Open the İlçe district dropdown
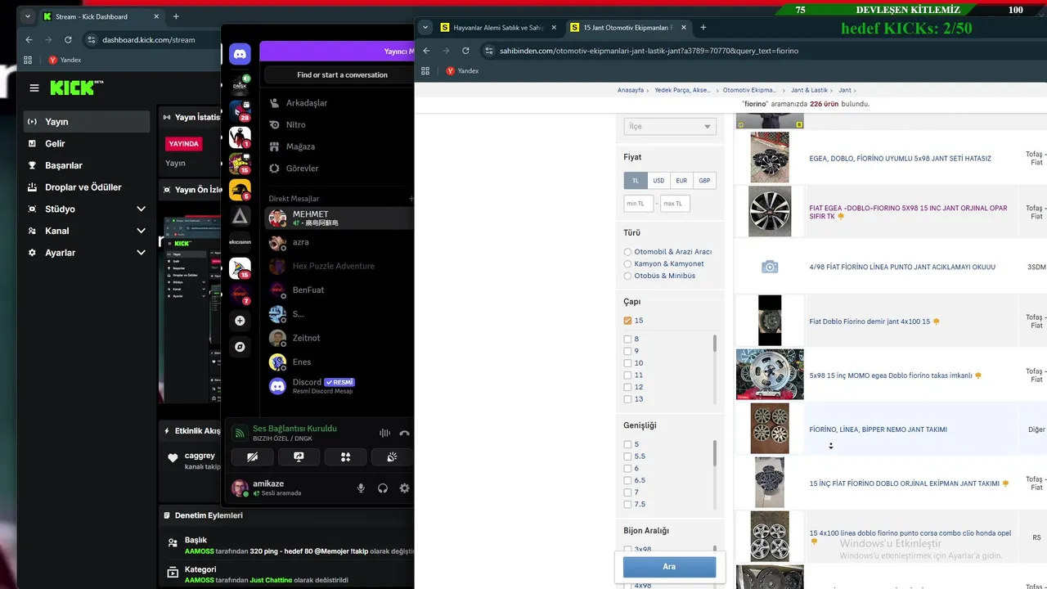This screenshot has width=1047, height=589. pos(669,127)
